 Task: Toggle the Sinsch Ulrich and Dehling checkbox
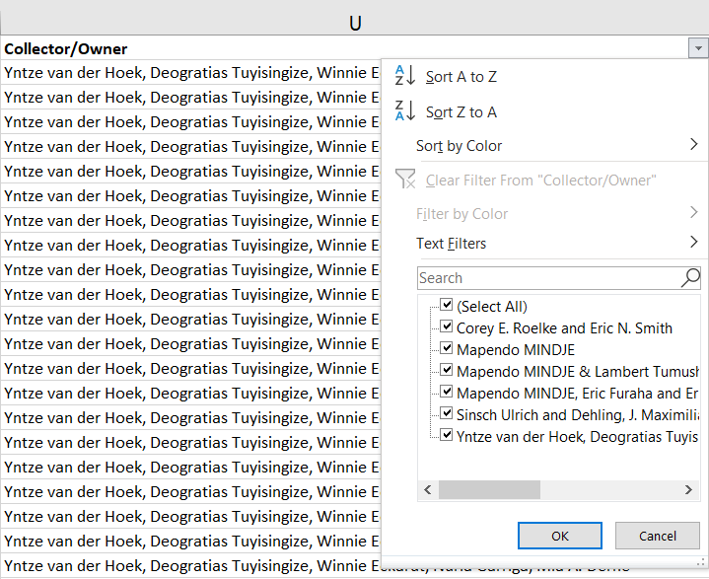447,413
